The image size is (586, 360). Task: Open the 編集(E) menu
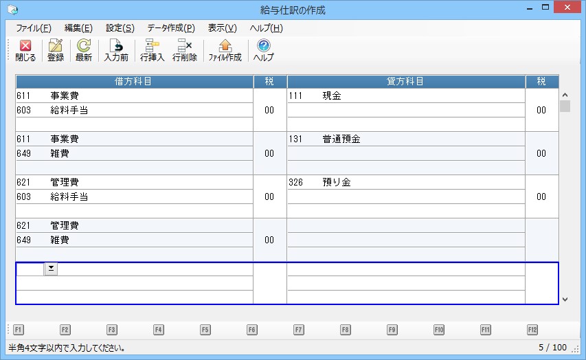(78, 28)
